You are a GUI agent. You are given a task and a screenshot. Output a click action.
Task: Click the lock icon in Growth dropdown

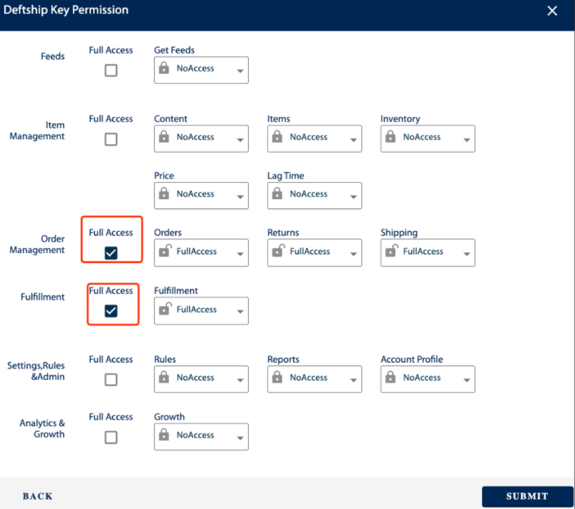164,435
